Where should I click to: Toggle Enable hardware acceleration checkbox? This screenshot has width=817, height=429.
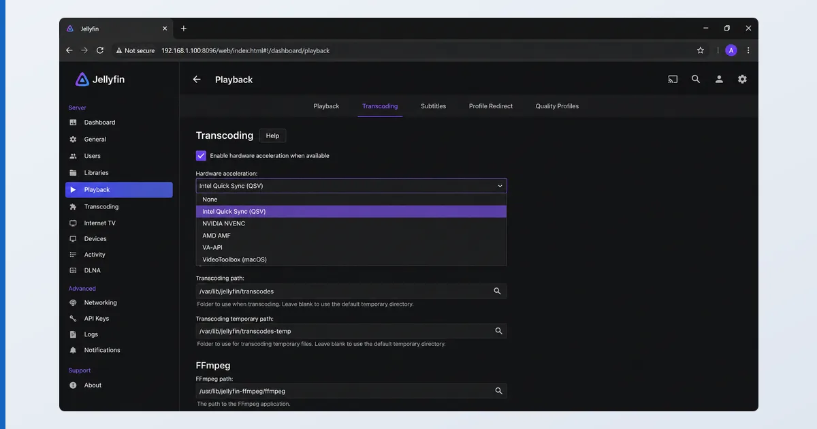point(201,156)
